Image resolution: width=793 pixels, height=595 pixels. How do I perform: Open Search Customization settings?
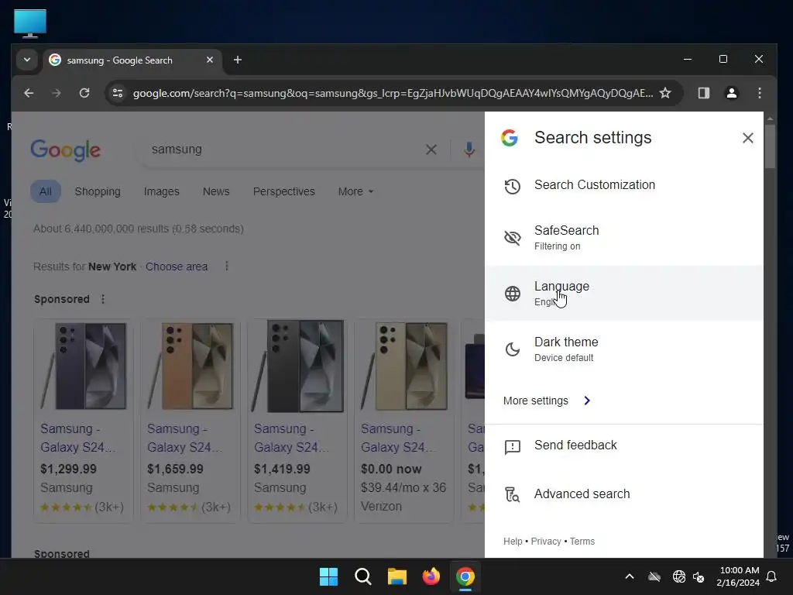tap(623, 185)
